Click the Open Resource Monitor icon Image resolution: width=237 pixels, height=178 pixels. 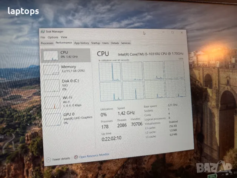pos(76,157)
